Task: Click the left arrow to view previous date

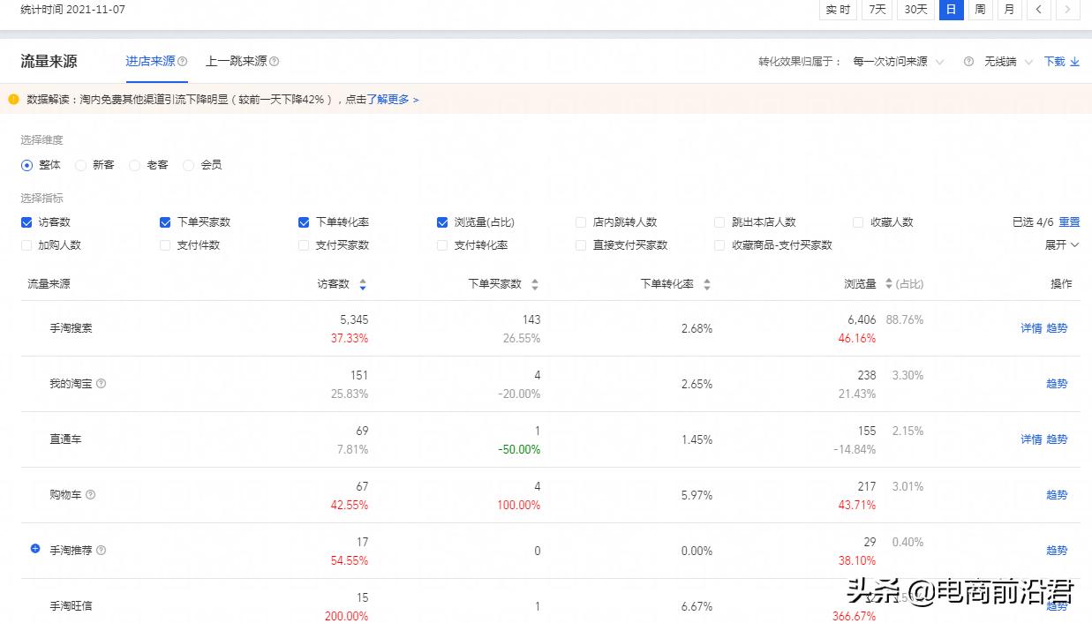Action: click(1038, 10)
